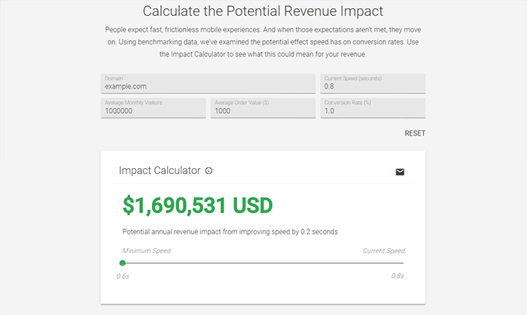Click the green speed slider handle
Image resolution: width=527 pixels, height=315 pixels.
click(123, 263)
